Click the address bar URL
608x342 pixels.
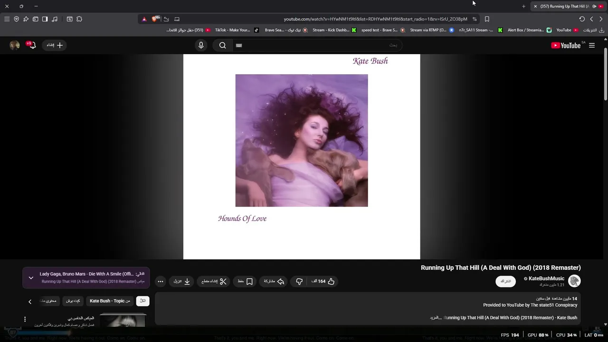[375, 19]
